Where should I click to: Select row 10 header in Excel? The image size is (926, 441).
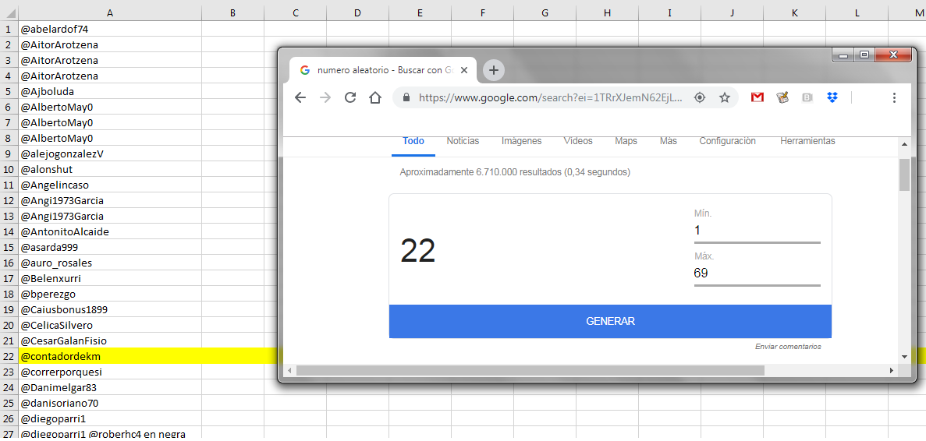coord(9,169)
